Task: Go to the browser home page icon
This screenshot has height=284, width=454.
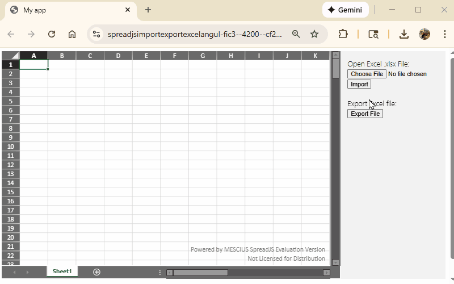Action: (72, 34)
